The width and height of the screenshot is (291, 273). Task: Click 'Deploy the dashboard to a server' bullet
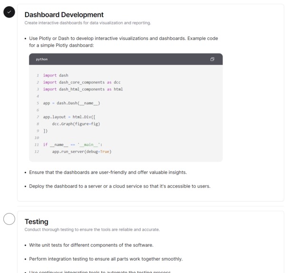pyautogui.click(x=120, y=186)
